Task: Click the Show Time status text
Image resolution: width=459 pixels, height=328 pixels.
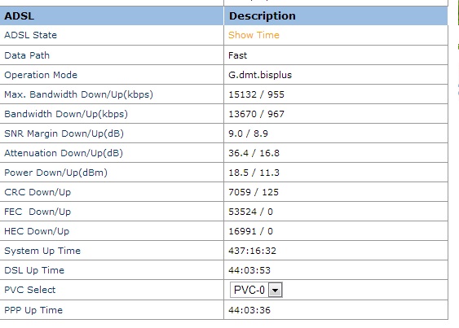Action: 254,35
